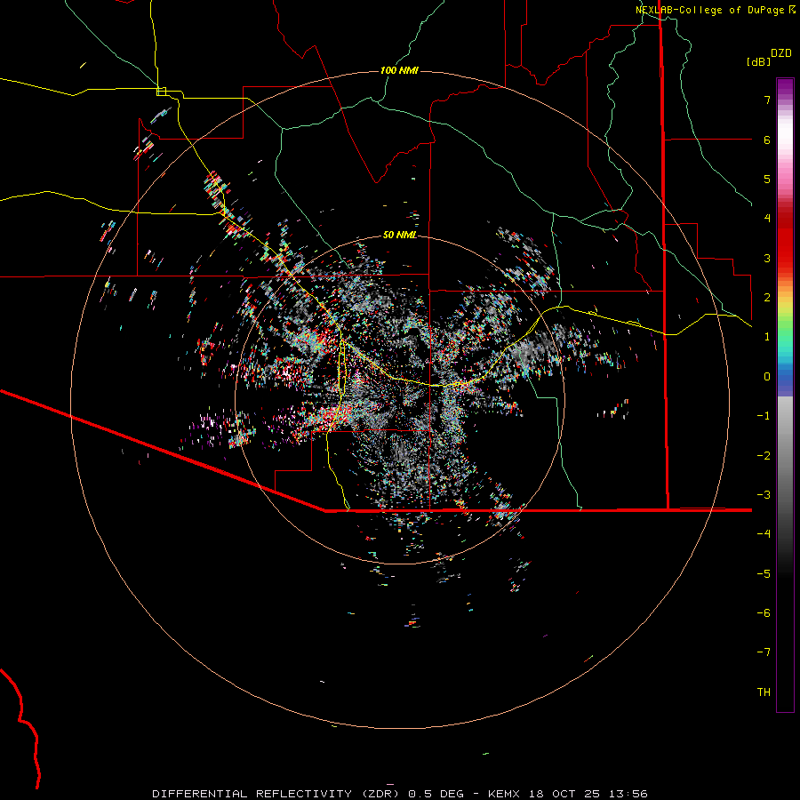Viewport: 800px width, 800px height.
Task: Pick the green section of the color bar
Action: click(x=784, y=333)
